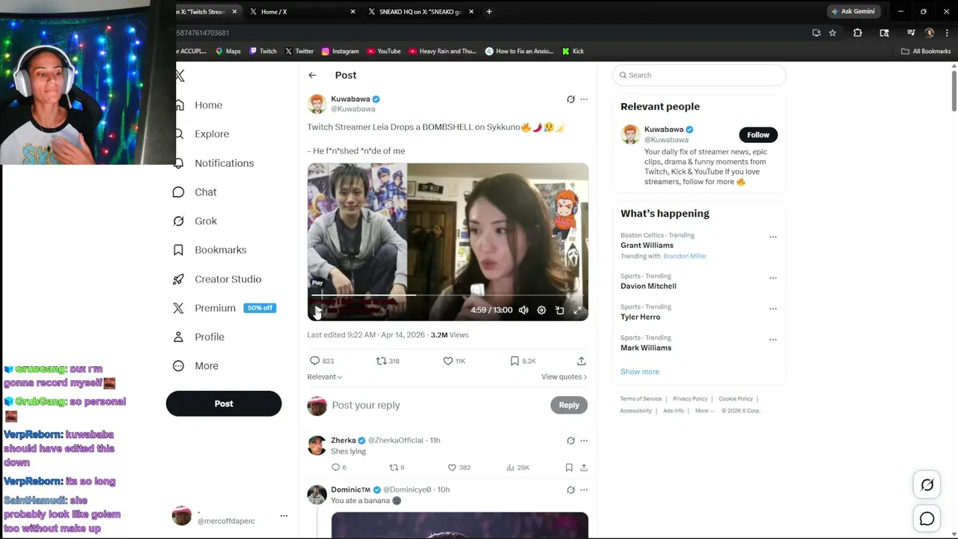Viewport: 958px width, 539px height.
Task: Bookmark this page with the star icon
Action: [832, 33]
